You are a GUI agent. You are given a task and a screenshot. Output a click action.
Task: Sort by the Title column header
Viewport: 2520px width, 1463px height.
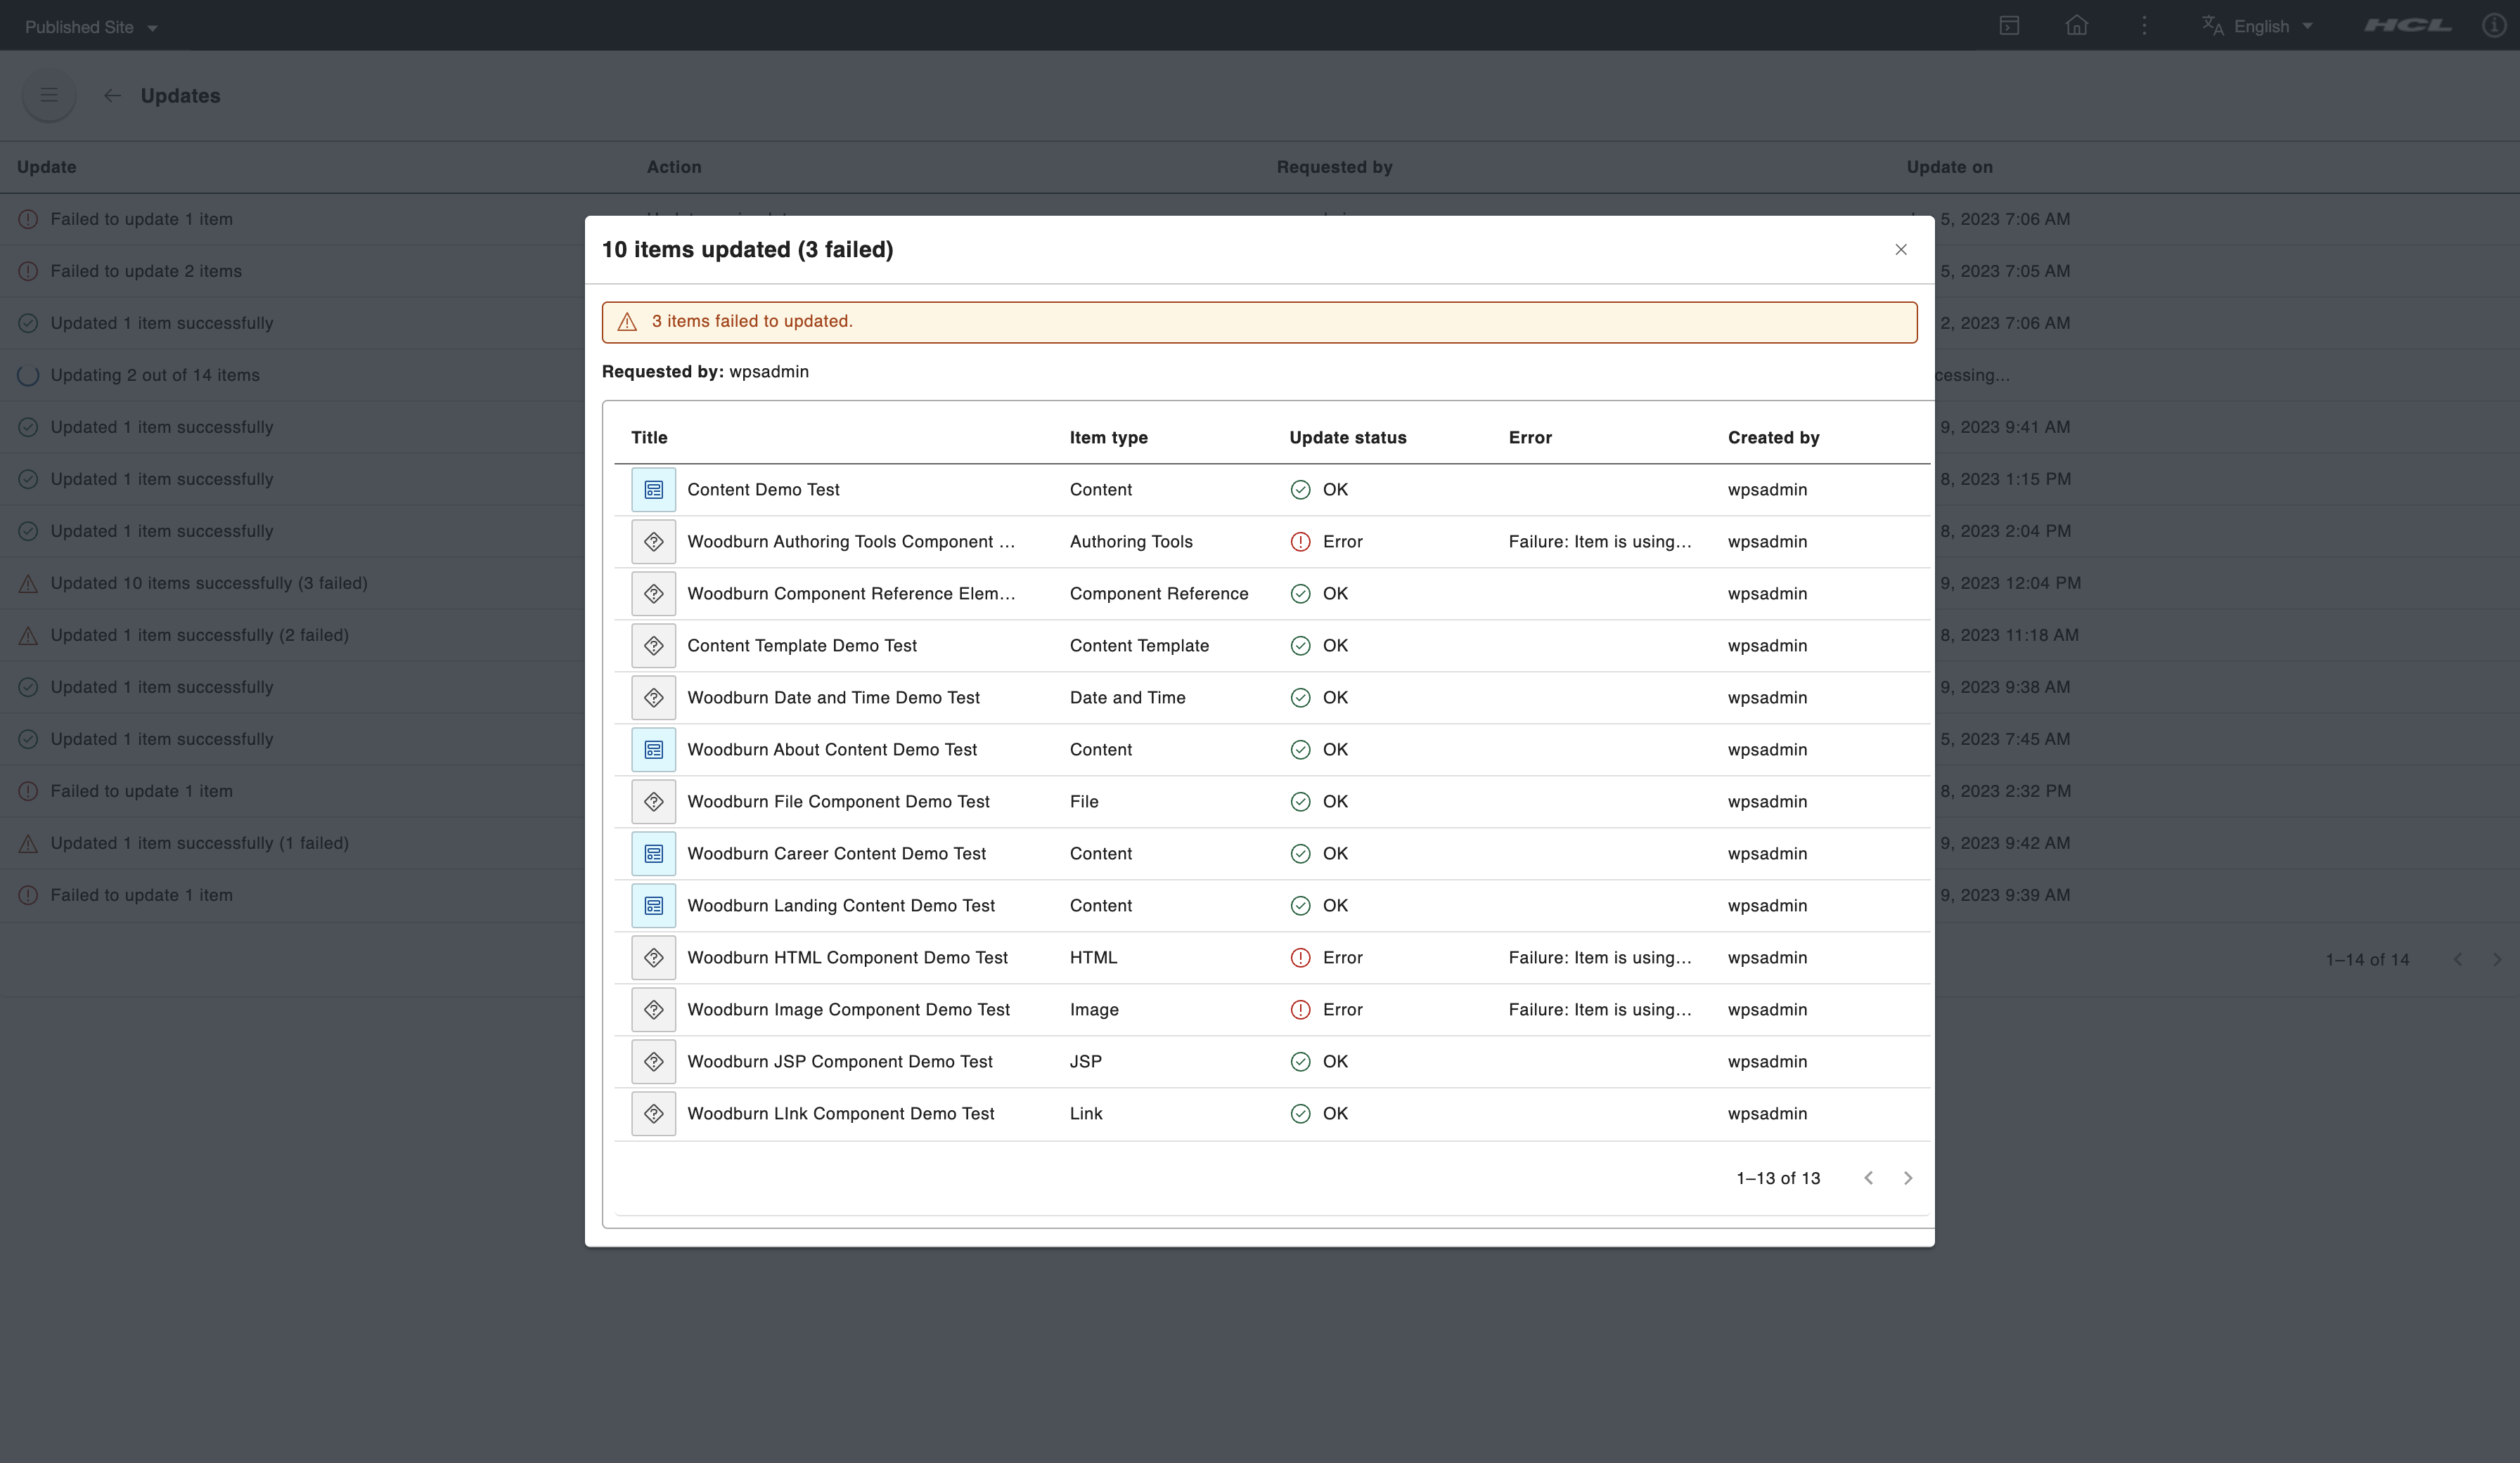[x=649, y=438]
